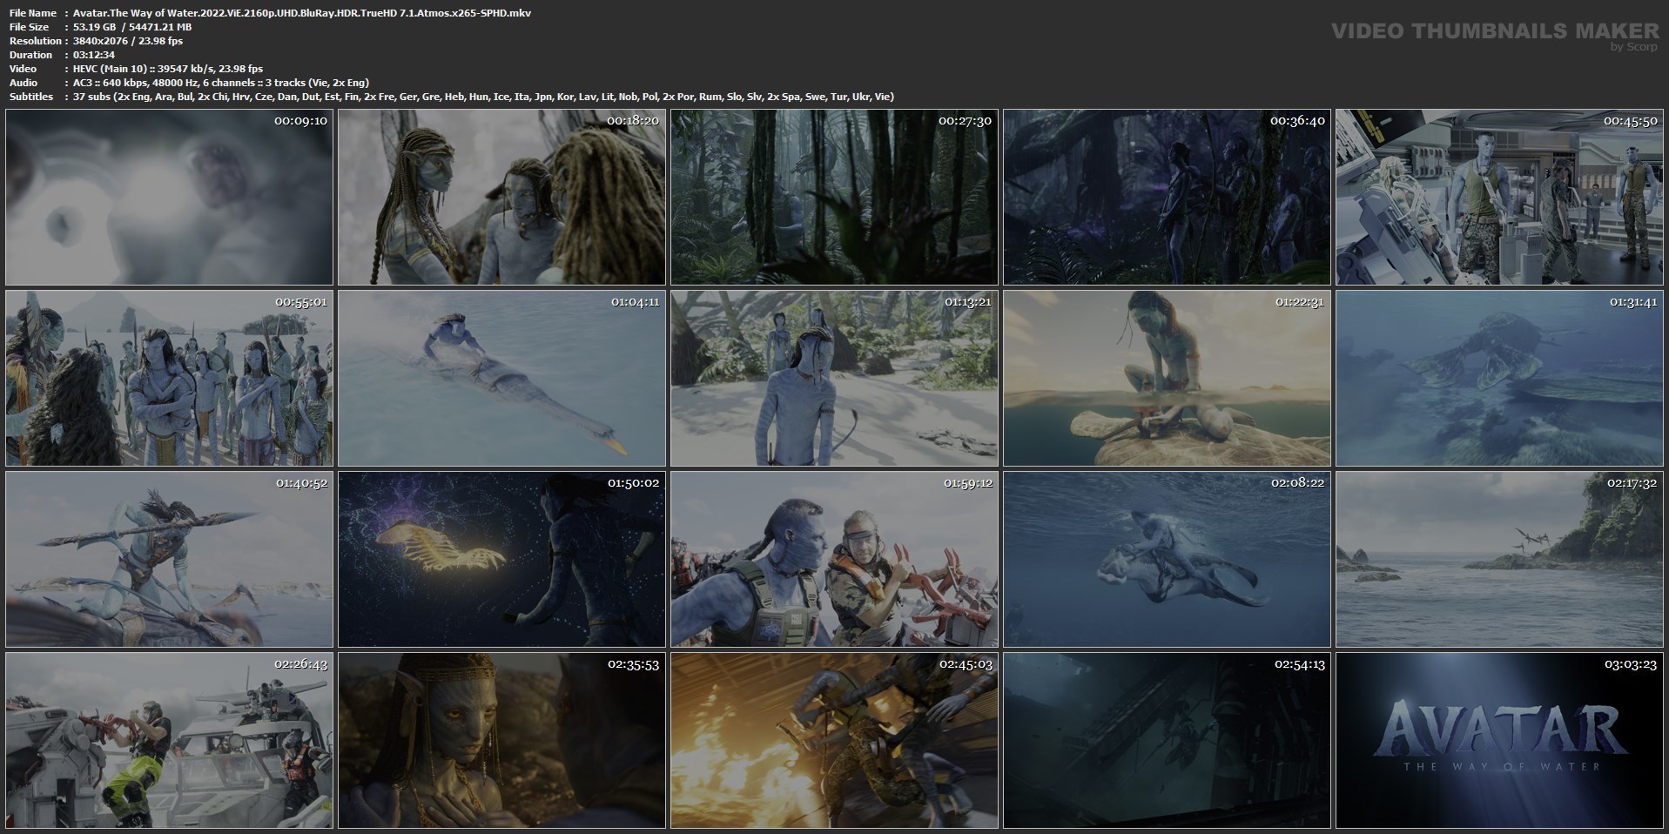
Task: Select the Avatar title card at 03:03:23
Action: click(x=1499, y=741)
